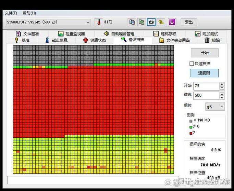Switch to the 附加测试 tab
The image size is (234, 191).
tap(207, 34)
